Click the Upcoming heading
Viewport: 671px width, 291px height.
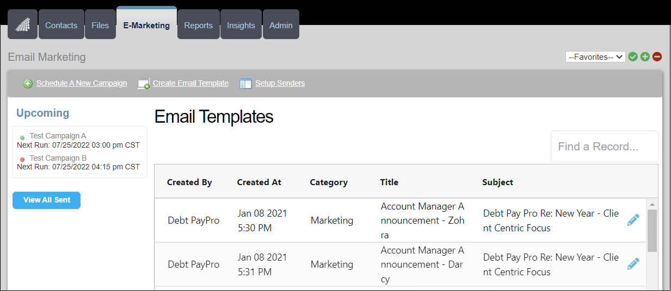(42, 113)
